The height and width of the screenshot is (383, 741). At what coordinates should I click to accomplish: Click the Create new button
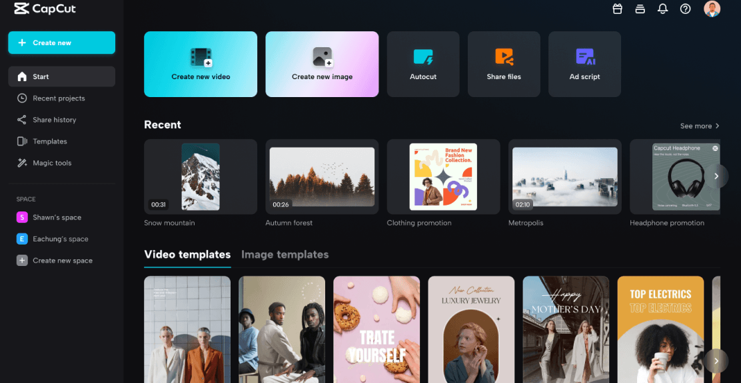(x=61, y=43)
